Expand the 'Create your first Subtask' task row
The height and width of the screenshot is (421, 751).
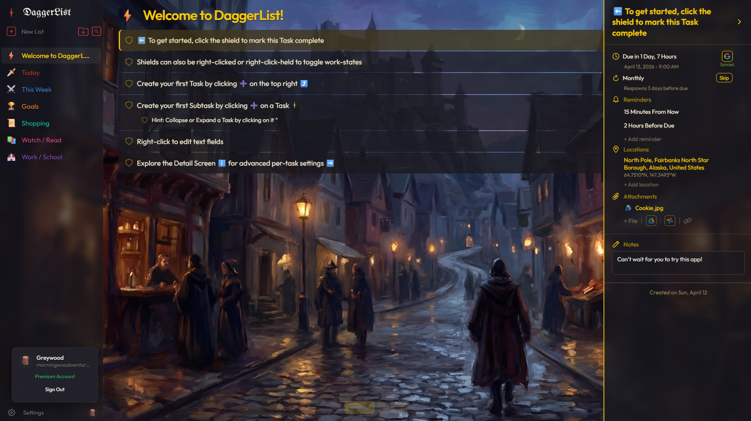[x=361, y=106]
